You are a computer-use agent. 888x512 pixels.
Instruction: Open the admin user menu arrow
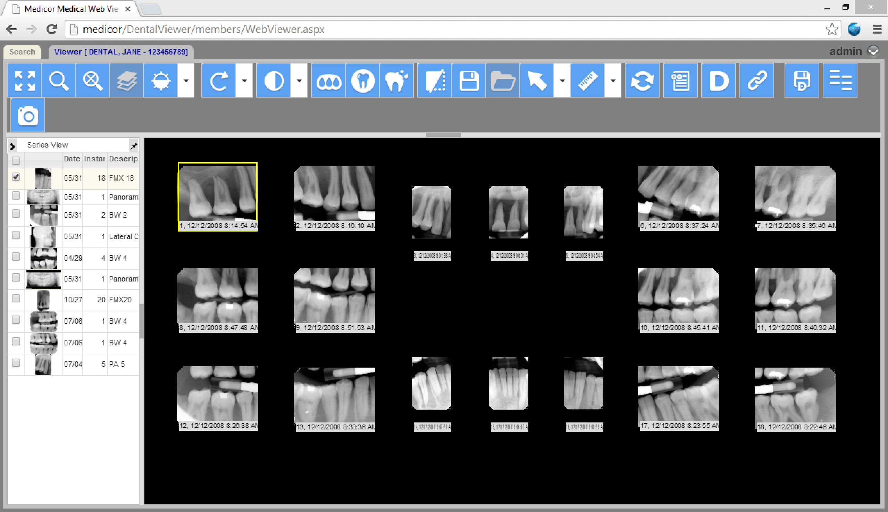873,51
